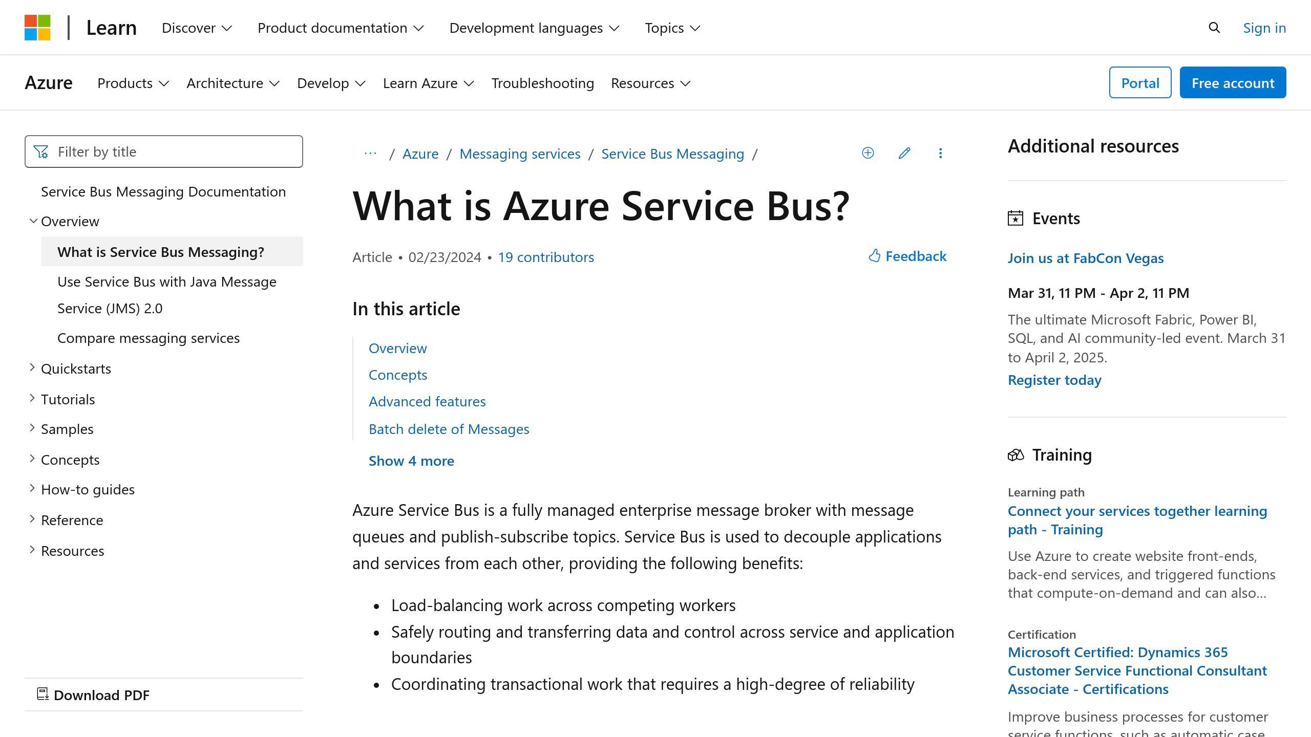Expand the Discover dropdown

[x=197, y=28]
